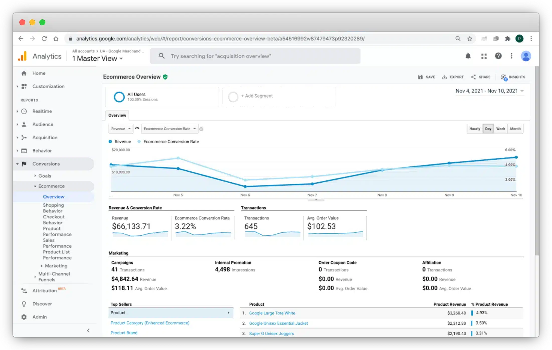
Task: Open Shopping Behavior report menu item
Action: coord(53,208)
